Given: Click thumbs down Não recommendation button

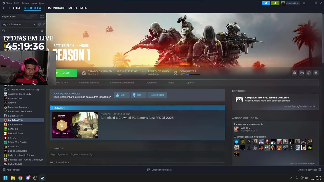Looking at the screenshot, I should click(x=138, y=95).
